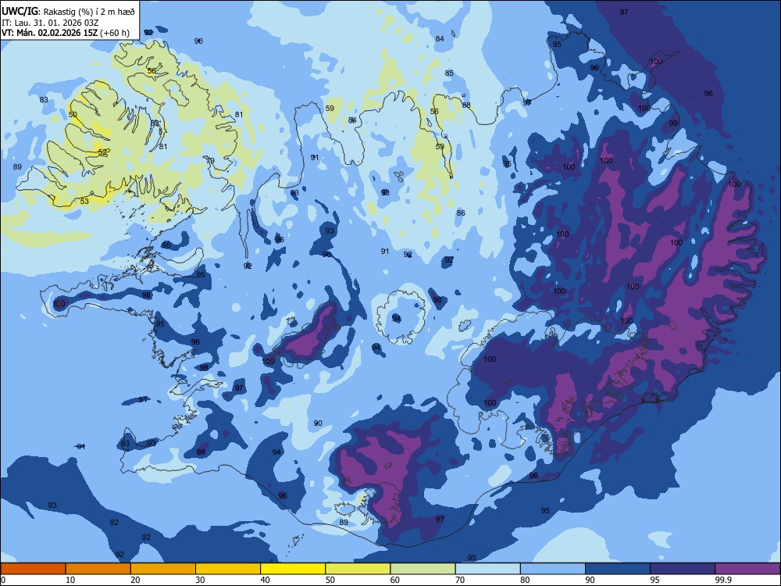Click the legend tick label '99.9'

(723, 580)
